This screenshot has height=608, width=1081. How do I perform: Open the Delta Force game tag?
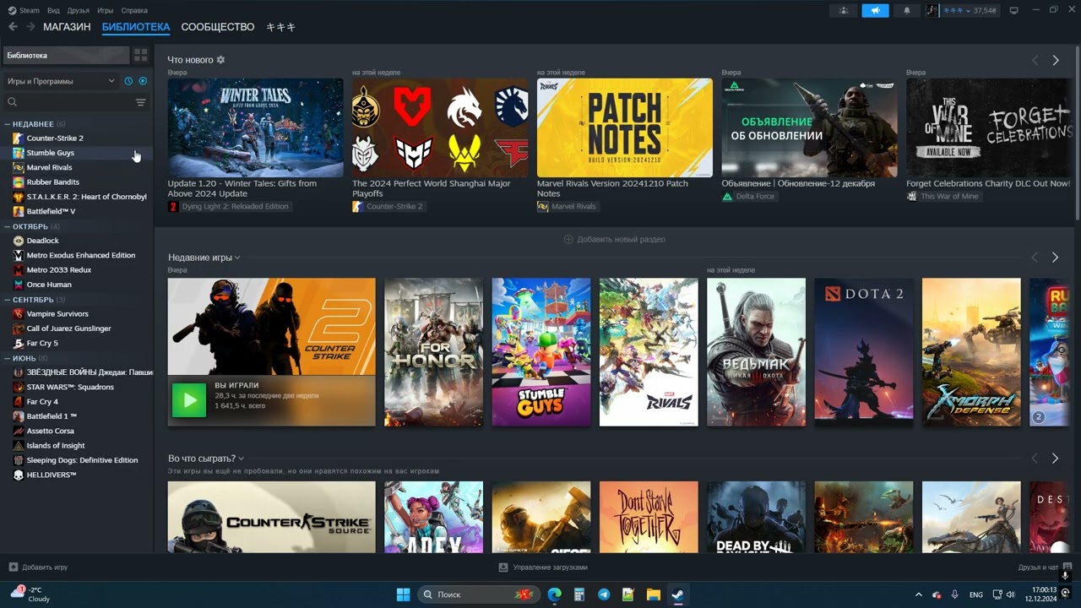click(x=749, y=196)
